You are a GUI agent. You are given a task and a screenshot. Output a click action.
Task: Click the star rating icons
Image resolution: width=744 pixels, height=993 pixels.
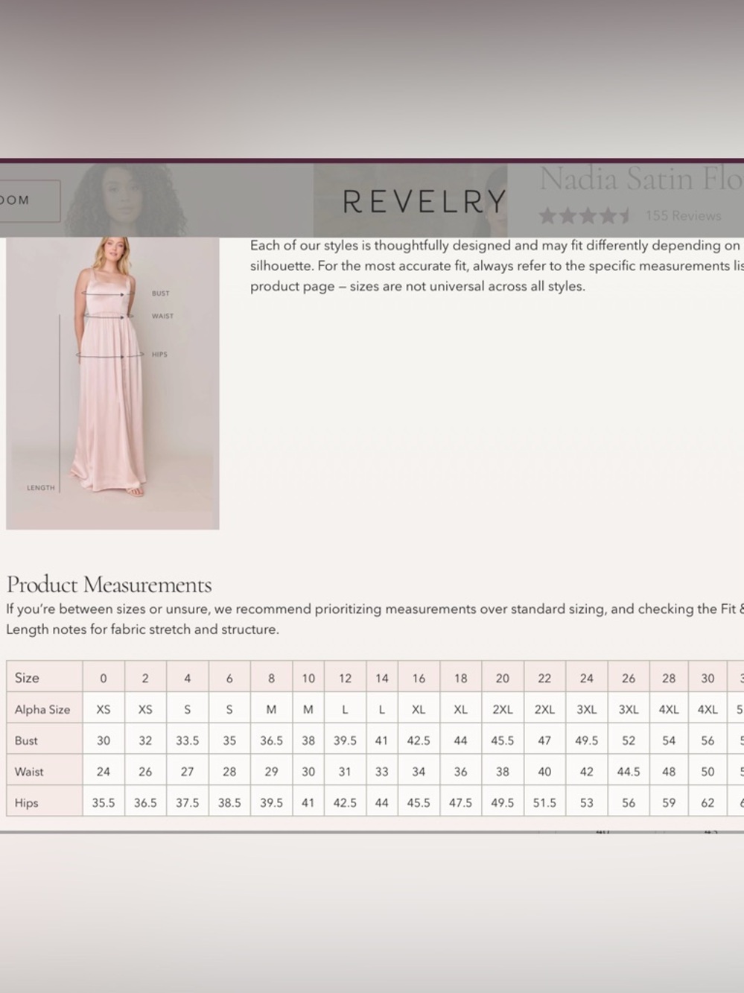coord(585,216)
